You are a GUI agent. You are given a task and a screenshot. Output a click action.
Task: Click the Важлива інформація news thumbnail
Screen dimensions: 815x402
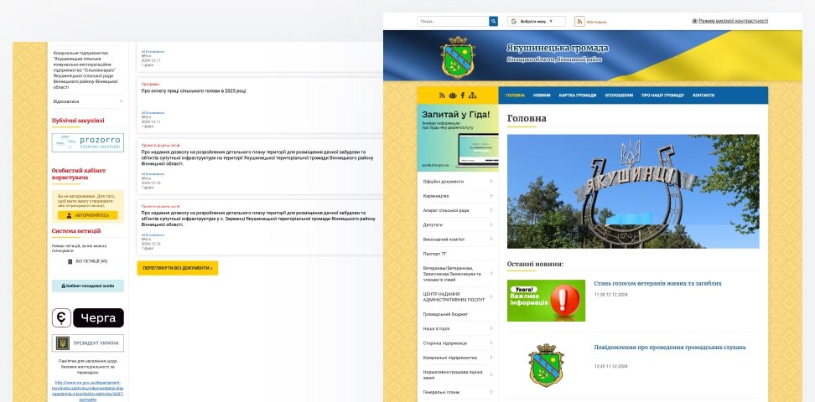point(547,301)
